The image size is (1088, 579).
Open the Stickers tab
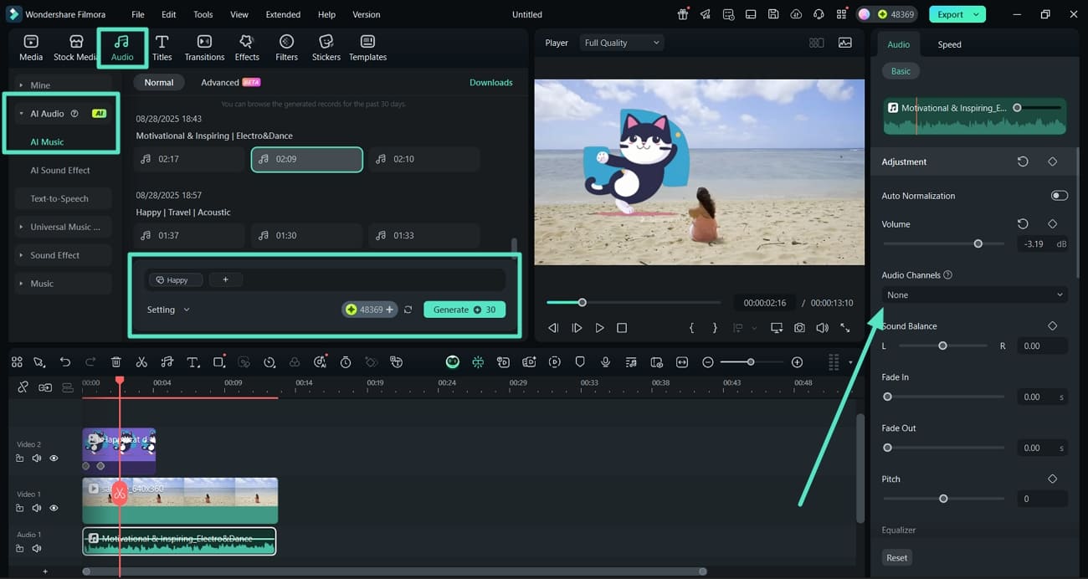(x=326, y=48)
